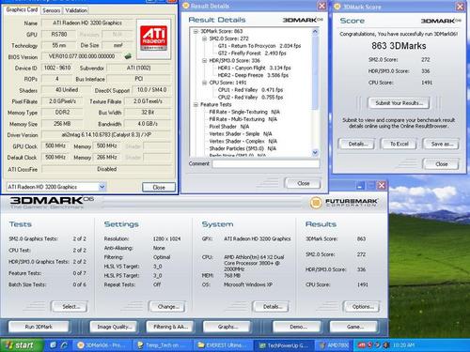Click the BIOS Version value VER010.077.000.000.000000

(82, 56)
